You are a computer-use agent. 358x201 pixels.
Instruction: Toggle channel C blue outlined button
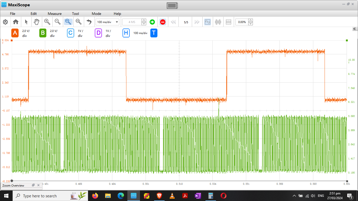coord(70,33)
